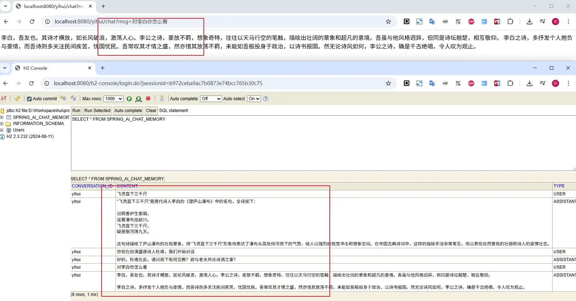Open the H2 help question-mark icon
Image resolution: width=576 pixels, height=301 pixels.
pos(266,99)
